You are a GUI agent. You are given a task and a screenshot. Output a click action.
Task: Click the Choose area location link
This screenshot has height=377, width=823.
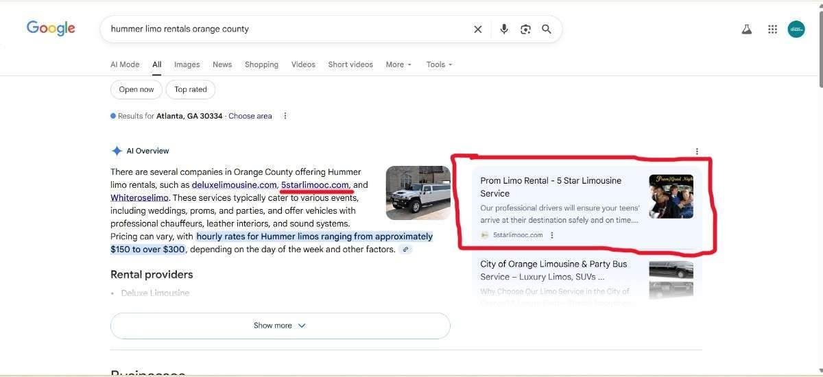pyautogui.click(x=250, y=116)
